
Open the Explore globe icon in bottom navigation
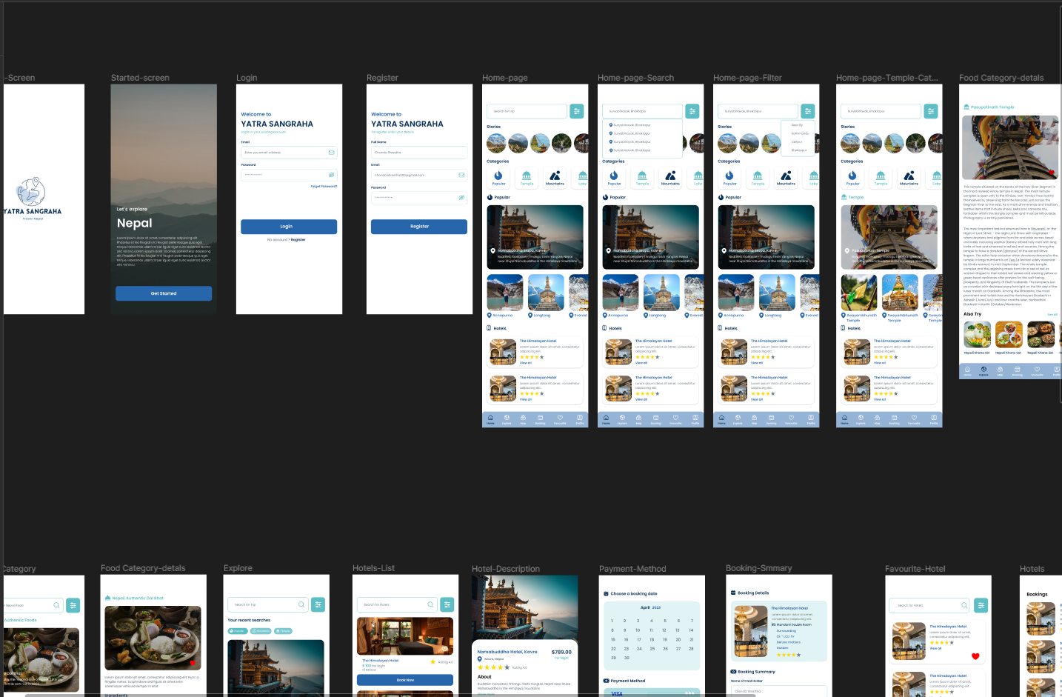507,418
